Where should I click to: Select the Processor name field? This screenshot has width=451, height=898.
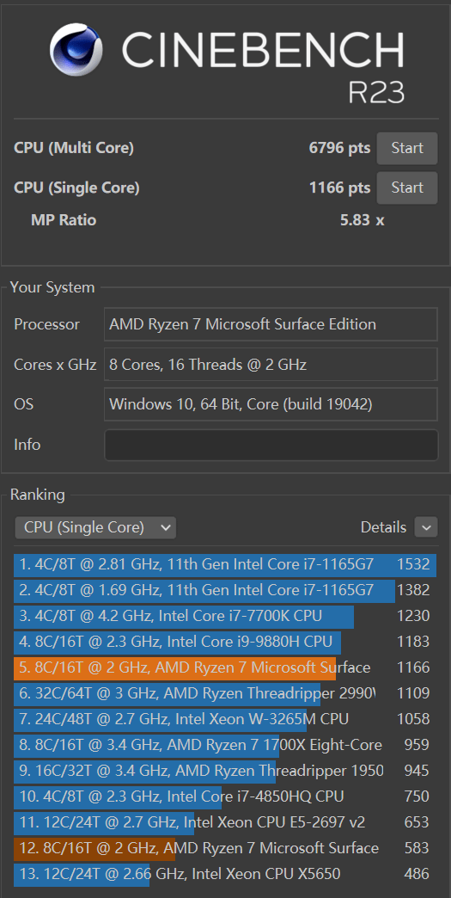[271, 324]
